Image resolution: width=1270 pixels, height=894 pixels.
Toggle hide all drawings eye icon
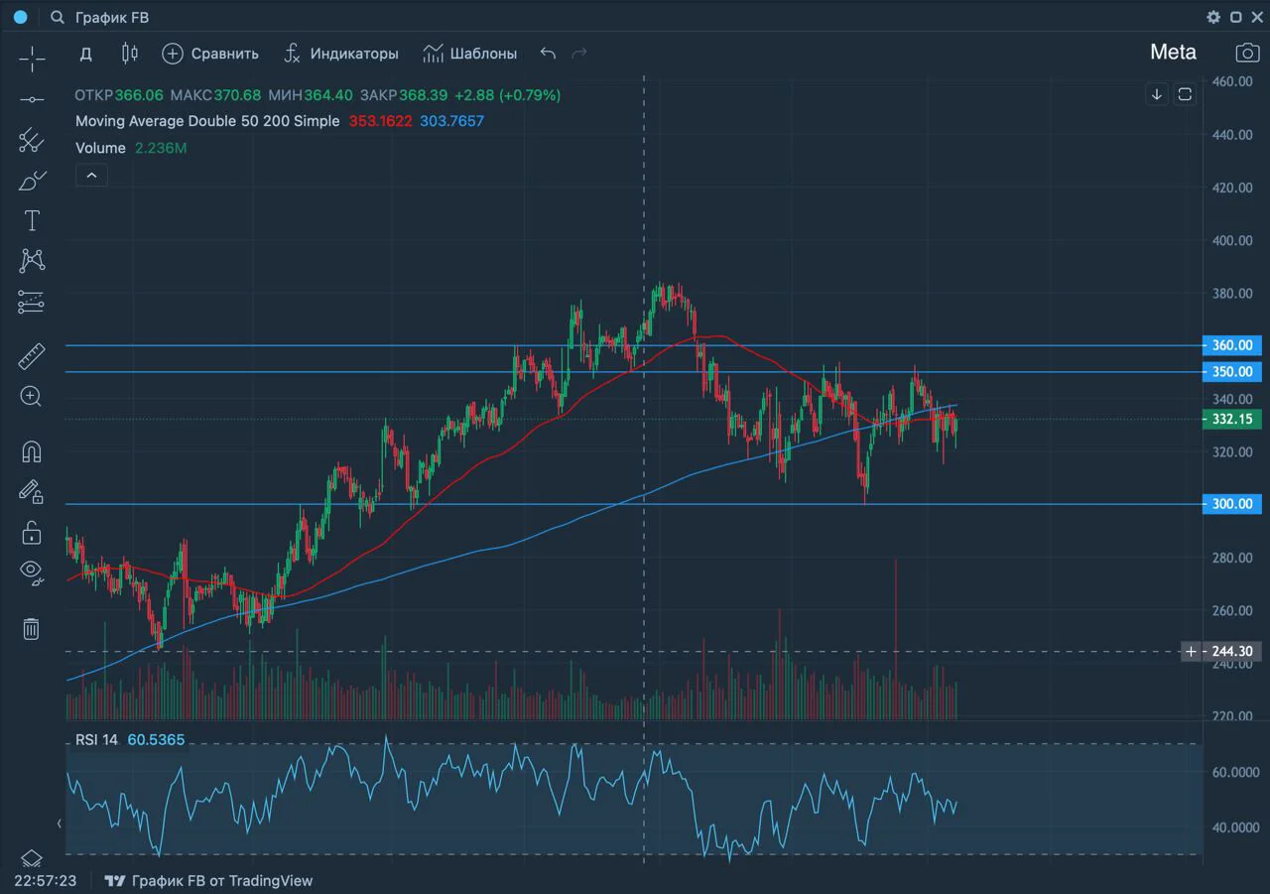pos(32,571)
